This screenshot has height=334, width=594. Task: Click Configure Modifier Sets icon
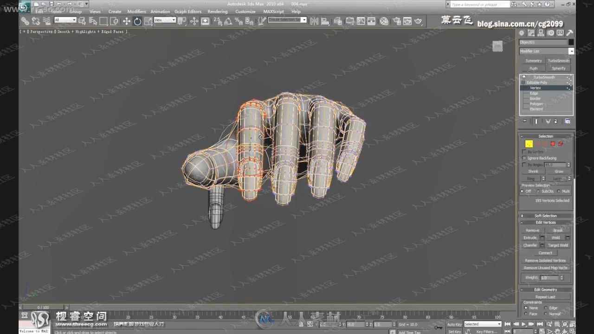point(568,121)
